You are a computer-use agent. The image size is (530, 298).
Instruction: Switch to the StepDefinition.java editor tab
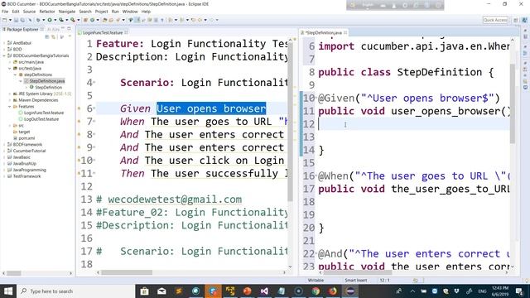[323, 33]
